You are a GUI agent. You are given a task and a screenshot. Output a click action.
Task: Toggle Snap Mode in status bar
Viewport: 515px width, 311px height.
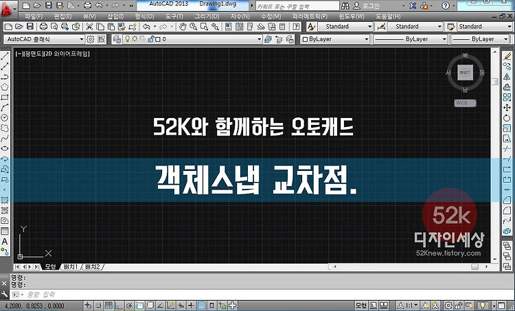pyautogui.click(x=98, y=306)
